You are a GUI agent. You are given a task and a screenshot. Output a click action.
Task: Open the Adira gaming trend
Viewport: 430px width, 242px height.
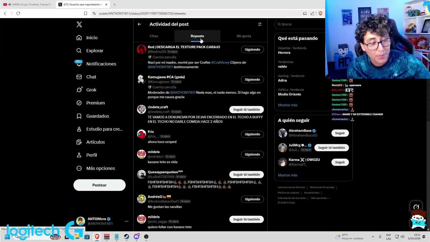point(283,81)
